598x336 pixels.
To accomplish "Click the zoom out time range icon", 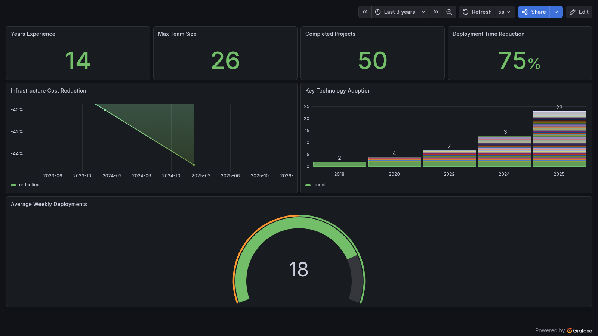I will (x=449, y=12).
